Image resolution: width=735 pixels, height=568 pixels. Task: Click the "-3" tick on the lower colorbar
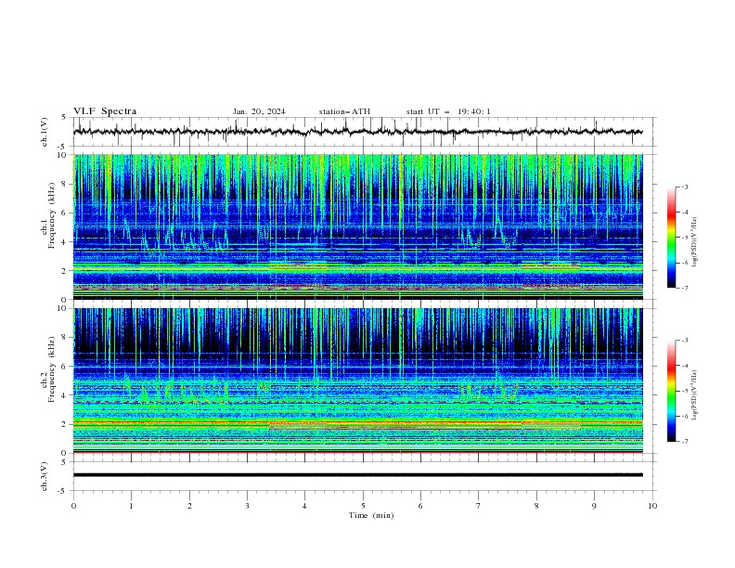point(685,341)
